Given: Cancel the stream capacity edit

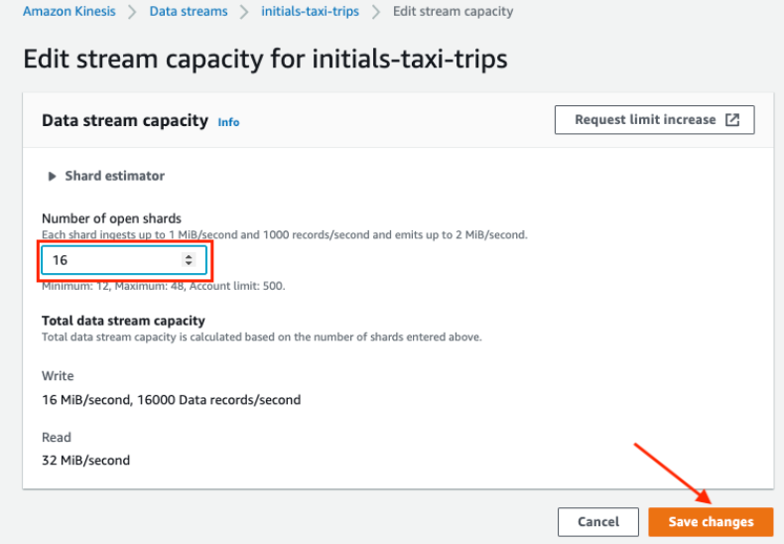Looking at the screenshot, I should pos(598,522).
